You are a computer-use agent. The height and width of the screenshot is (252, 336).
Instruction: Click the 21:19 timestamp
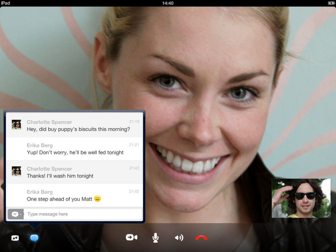(x=134, y=122)
